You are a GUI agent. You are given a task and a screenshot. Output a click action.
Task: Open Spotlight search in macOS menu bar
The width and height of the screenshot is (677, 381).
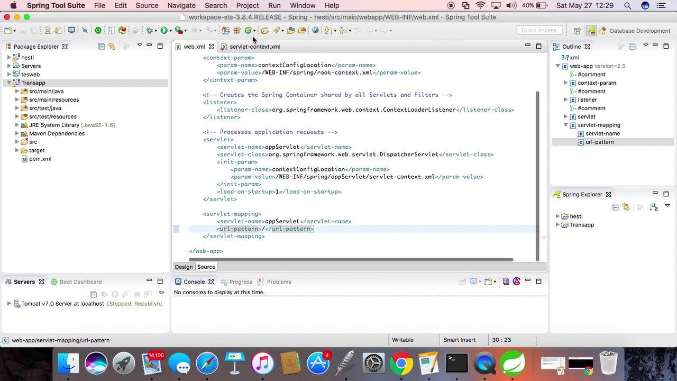[x=627, y=5]
